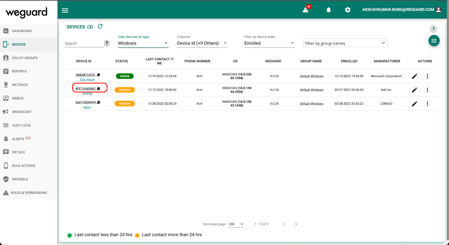Screen dimensions: 449x245
Task: Open the green floating menu button
Action: click(434, 41)
